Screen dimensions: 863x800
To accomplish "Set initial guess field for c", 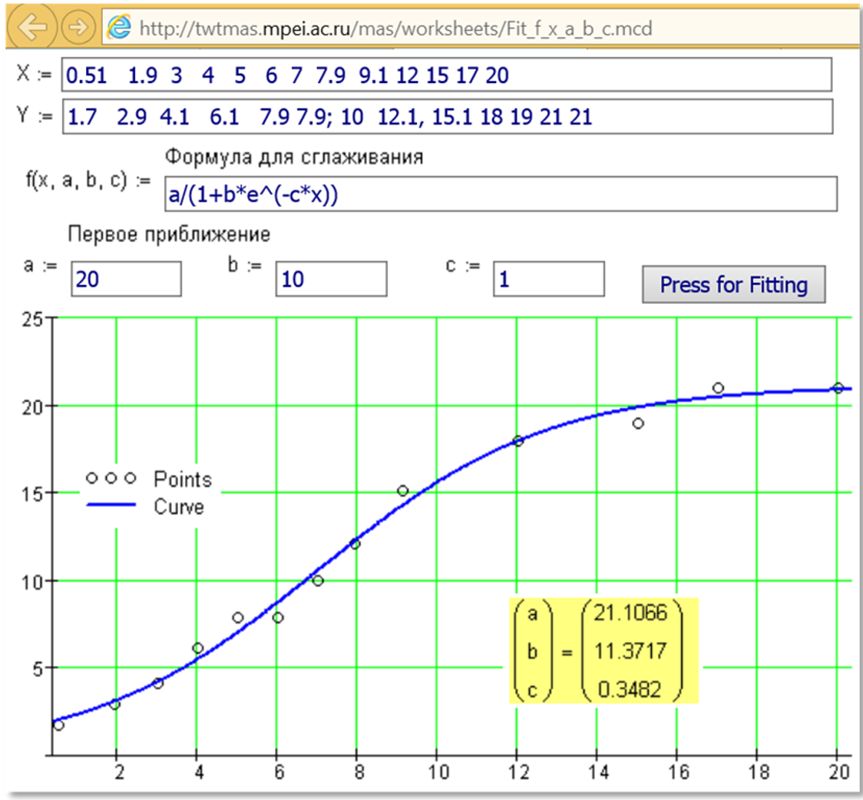I will pyautogui.click(x=549, y=279).
